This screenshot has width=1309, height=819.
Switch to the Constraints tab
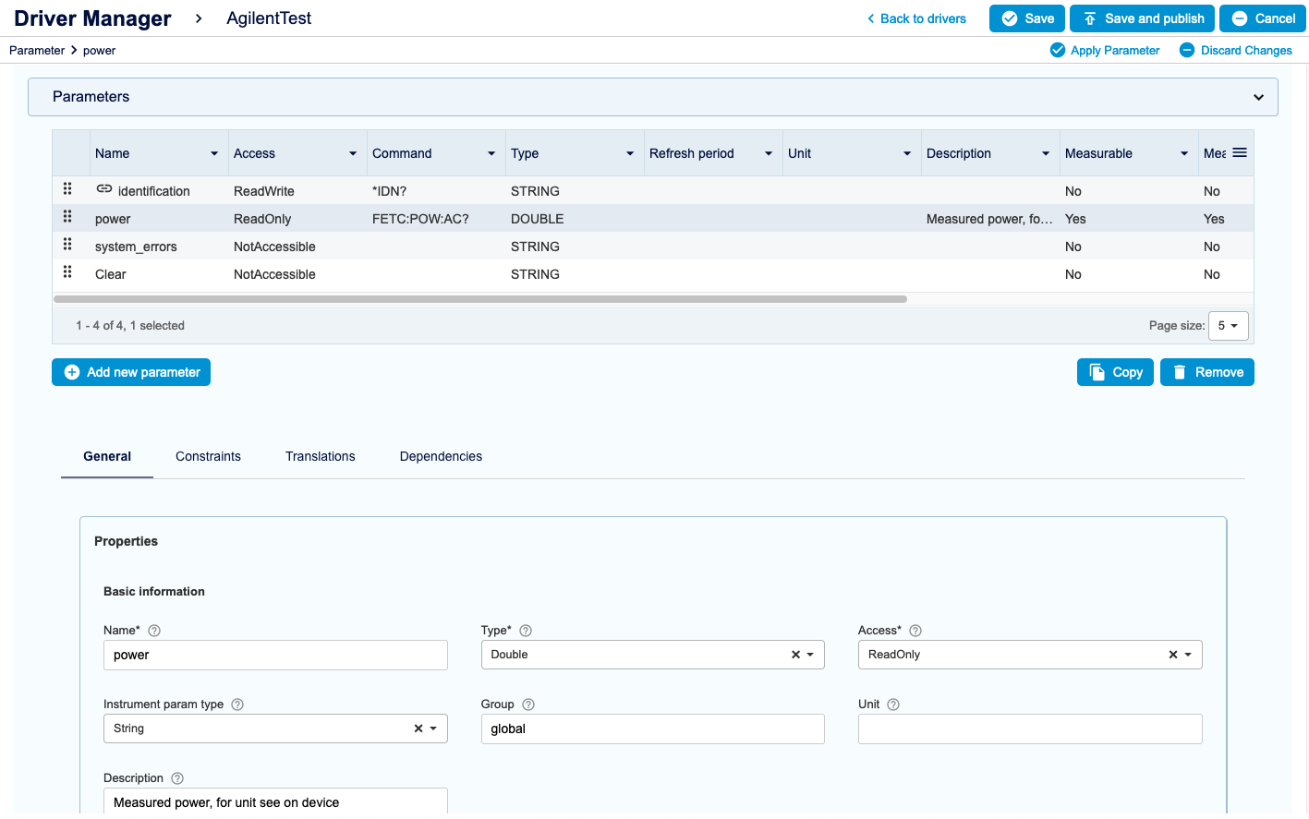coord(208,456)
